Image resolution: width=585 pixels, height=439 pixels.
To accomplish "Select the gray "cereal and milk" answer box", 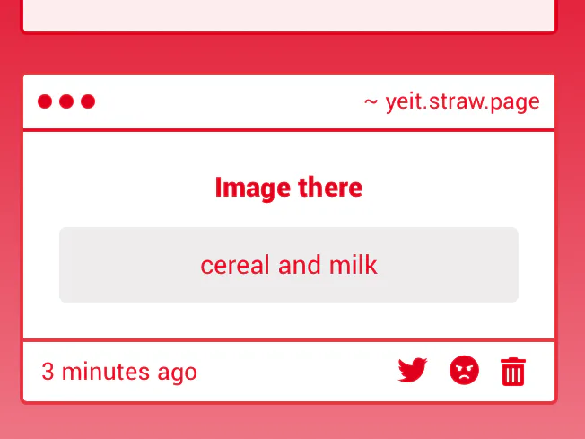I will tap(289, 265).
